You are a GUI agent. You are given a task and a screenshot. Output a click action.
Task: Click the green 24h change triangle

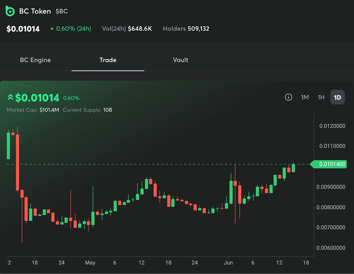(x=52, y=29)
